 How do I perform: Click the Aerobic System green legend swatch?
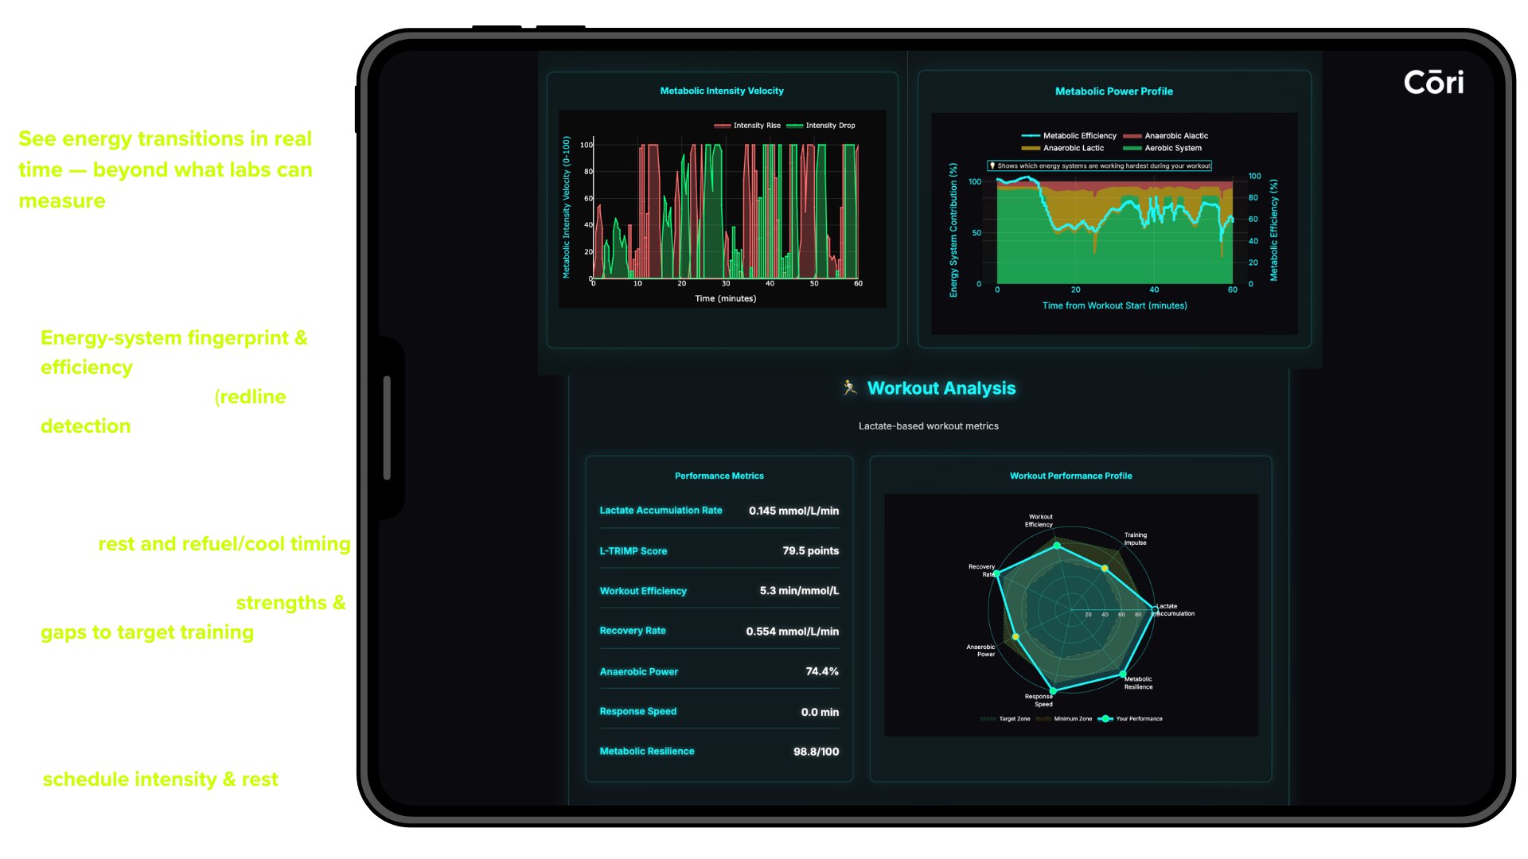pos(1132,148)
